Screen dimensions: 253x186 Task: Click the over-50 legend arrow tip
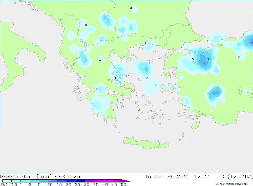(126, 181)
